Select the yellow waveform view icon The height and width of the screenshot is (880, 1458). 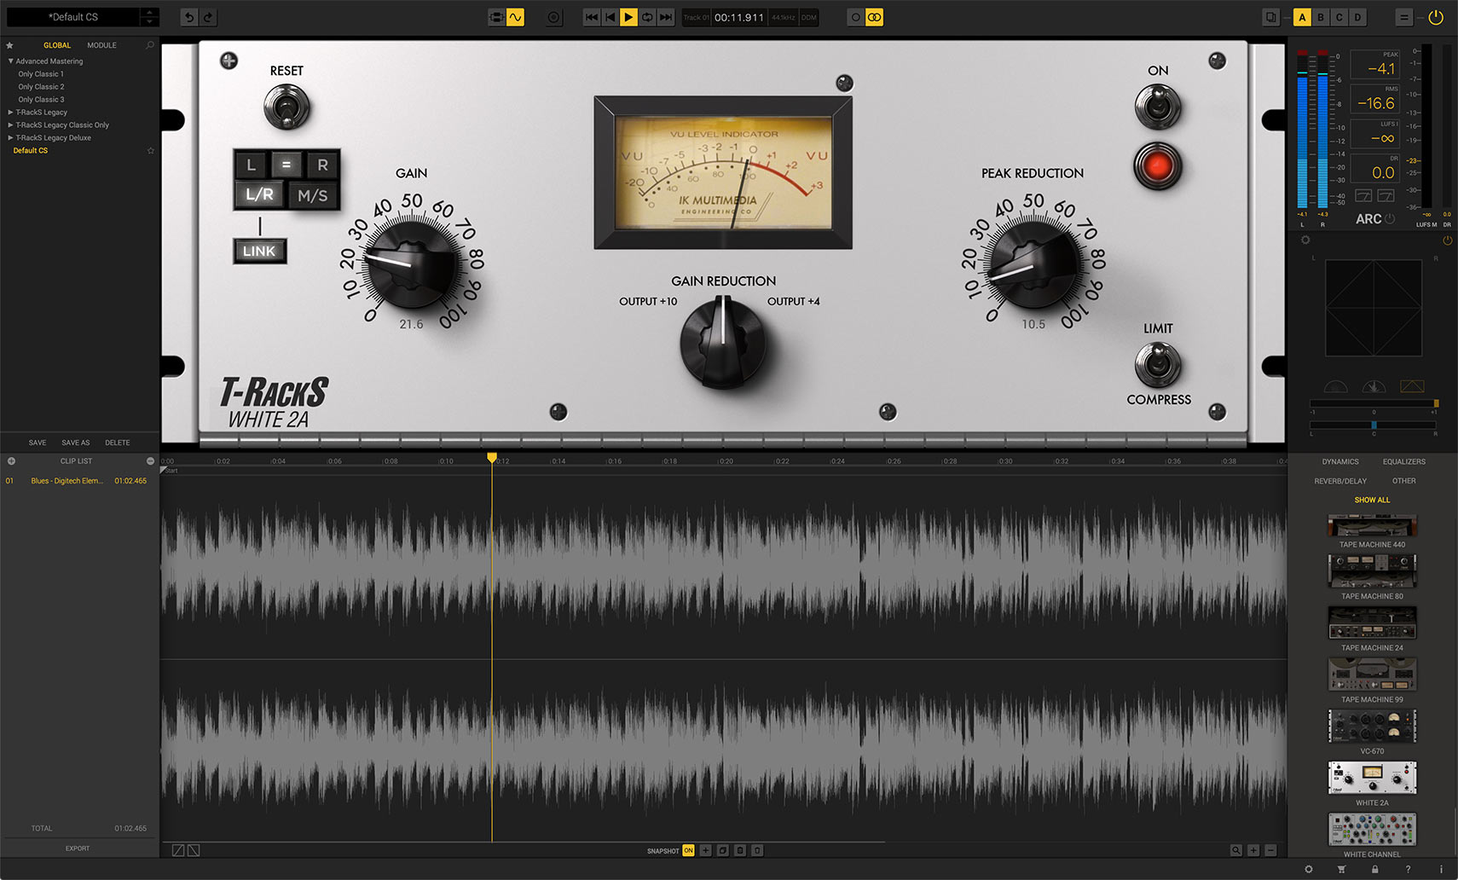tap(515, 17)
